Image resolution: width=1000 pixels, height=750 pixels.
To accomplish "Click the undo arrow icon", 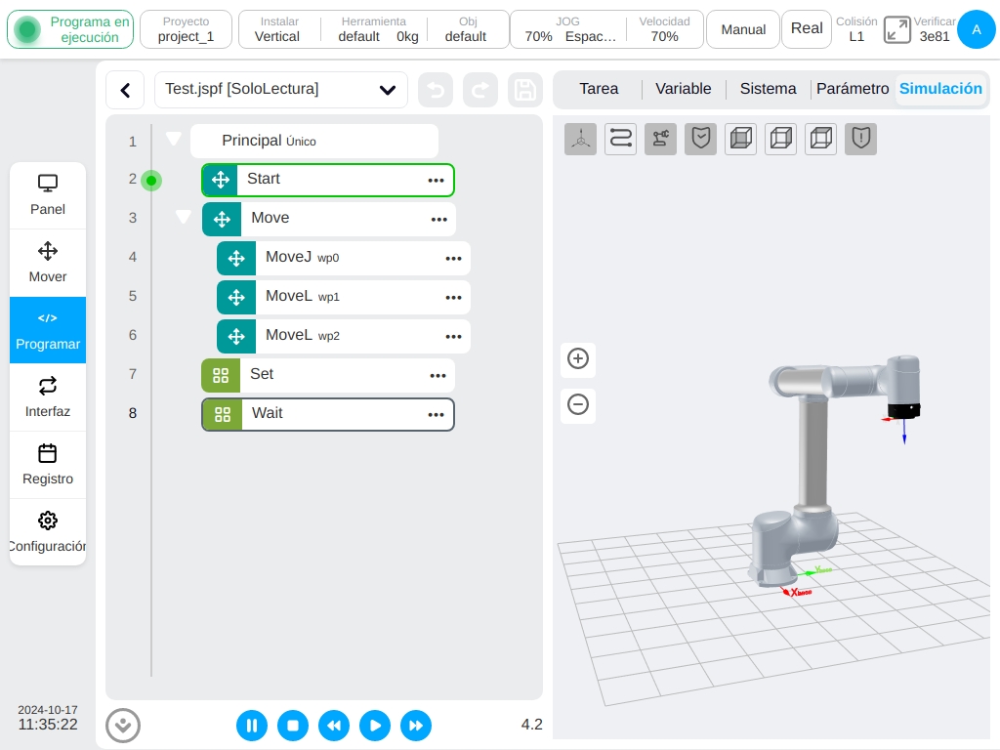I will [x=436, y=90].
